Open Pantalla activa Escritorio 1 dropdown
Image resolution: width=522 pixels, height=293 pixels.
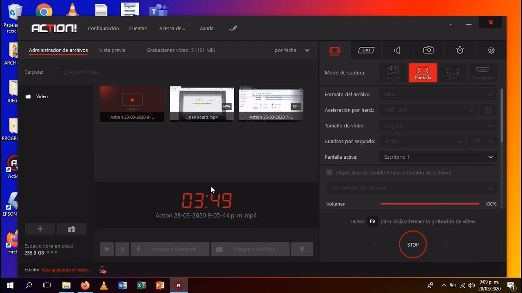pyautogui.click(x=438, y=157)
